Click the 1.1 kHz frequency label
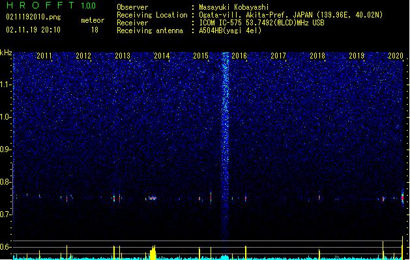 click(6, 84)
